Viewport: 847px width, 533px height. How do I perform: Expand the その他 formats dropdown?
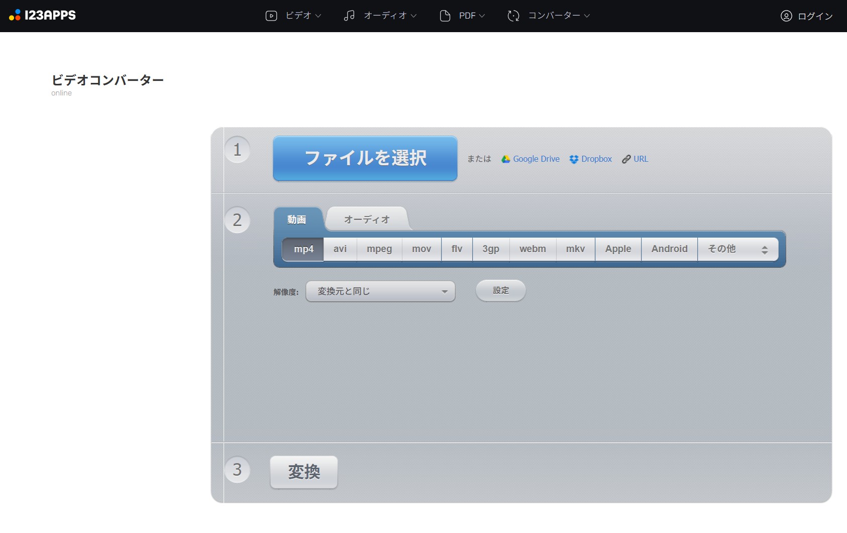737,249
